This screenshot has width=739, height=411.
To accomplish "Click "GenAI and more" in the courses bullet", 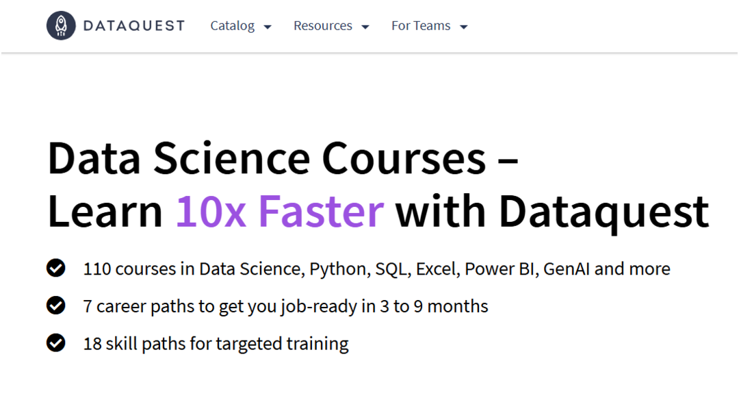I will pyautogui.click(x=607, y=269).
